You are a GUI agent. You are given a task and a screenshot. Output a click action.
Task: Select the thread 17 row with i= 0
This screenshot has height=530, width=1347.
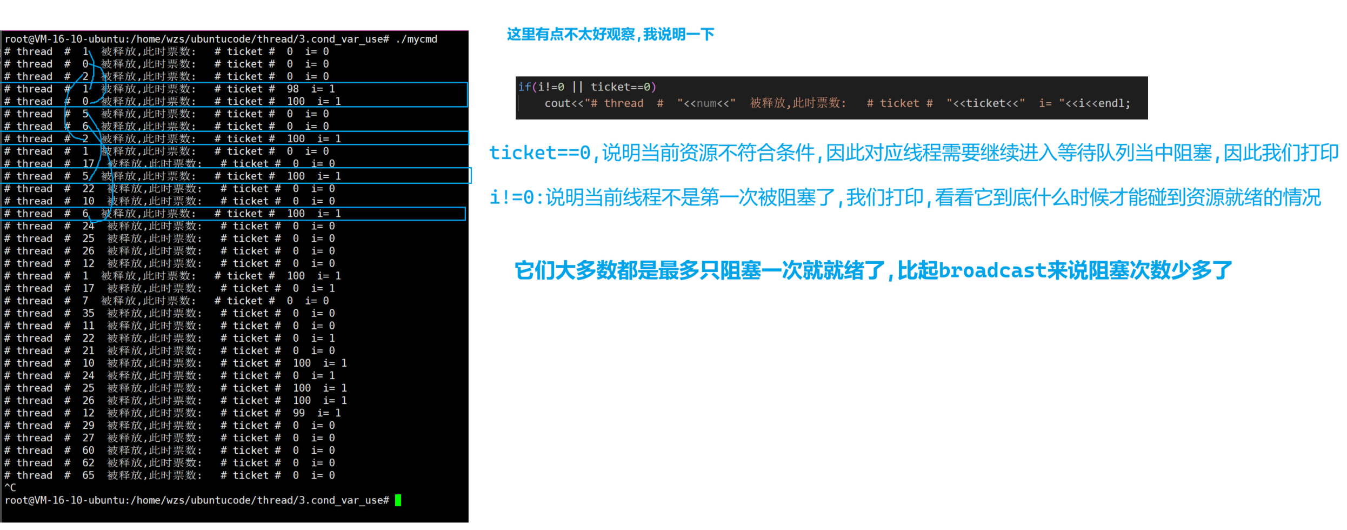click(170, 164)
